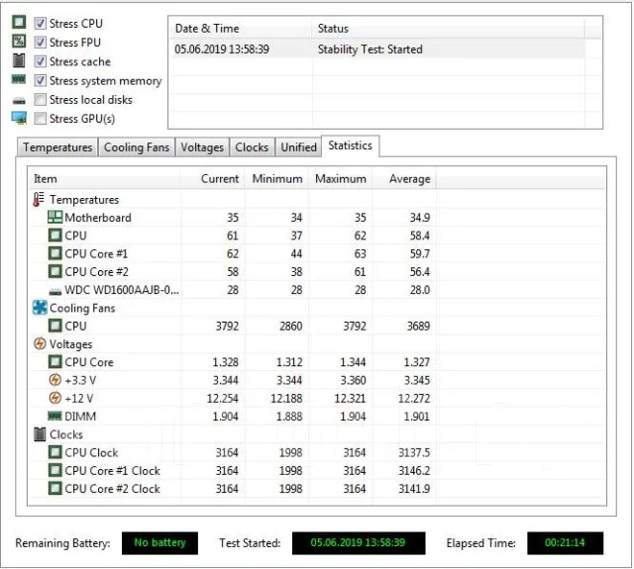The image size is (634, 569).
Task: Click the Voltages group label
Action: pos(70,344)
